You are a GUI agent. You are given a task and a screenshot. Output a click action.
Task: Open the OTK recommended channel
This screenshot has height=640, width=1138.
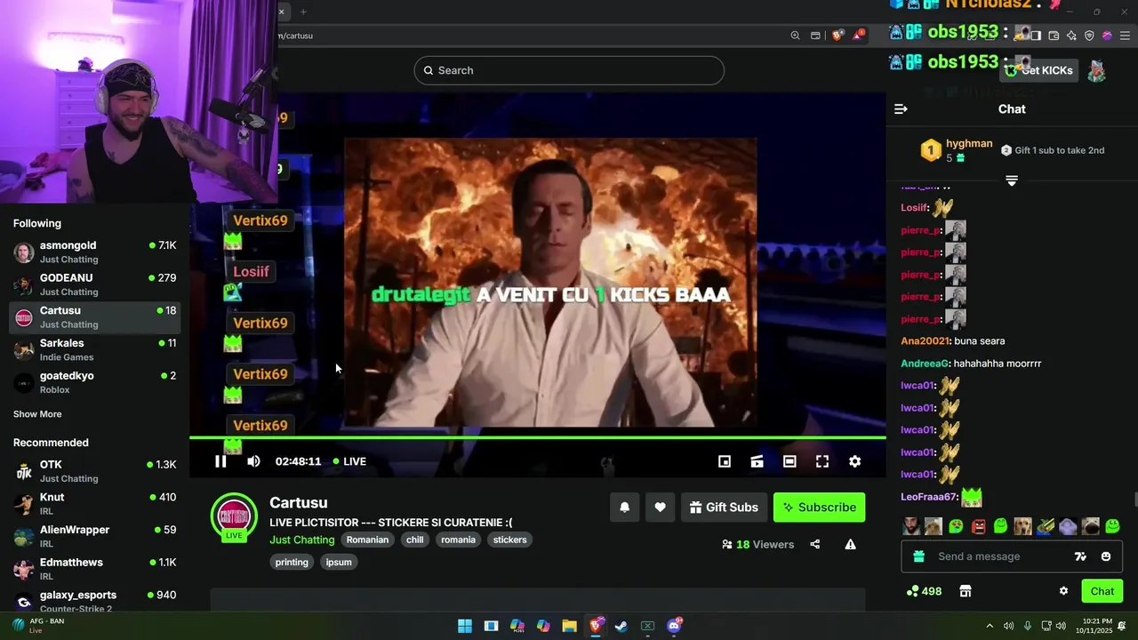click(x=94, y=471)
